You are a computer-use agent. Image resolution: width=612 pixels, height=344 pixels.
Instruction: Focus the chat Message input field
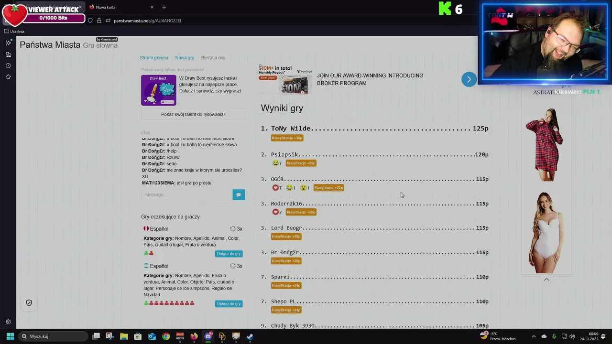click(186, 194)
